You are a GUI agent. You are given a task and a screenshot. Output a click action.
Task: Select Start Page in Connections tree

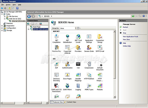tap(37, 27)
